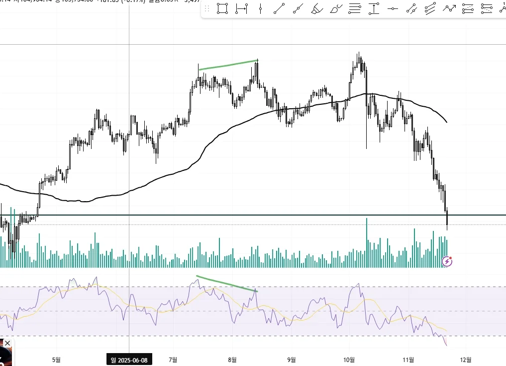Select the Trend line tool
506x366 pixels.
279,9
